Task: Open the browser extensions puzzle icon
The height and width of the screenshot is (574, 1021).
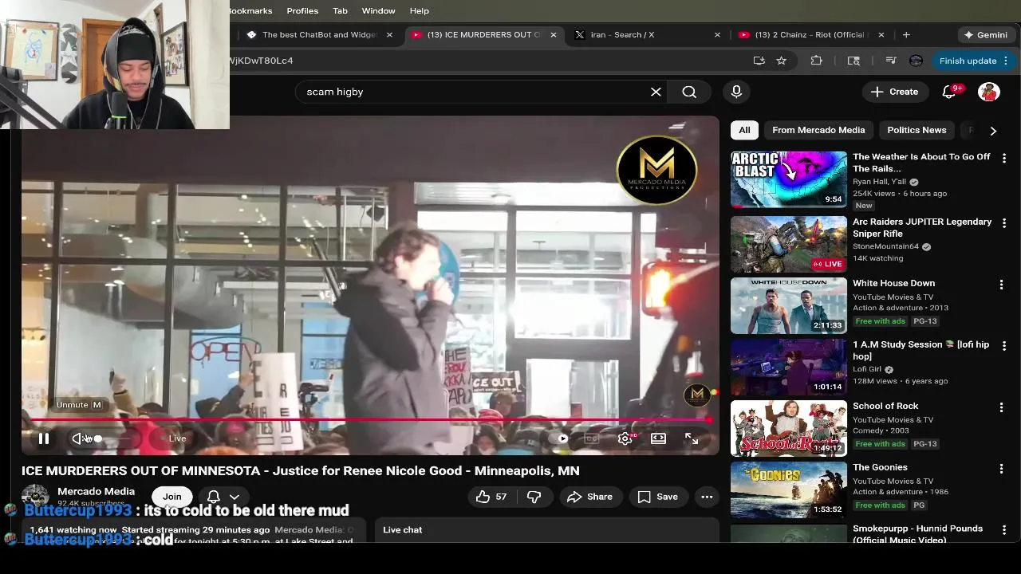Action: (816, 61)
